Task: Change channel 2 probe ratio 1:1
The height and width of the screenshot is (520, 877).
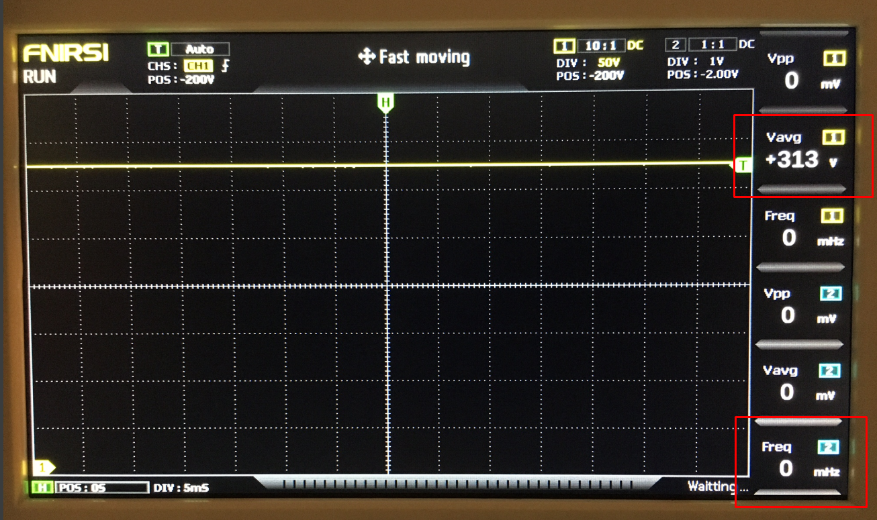Action: coord(712,45)
